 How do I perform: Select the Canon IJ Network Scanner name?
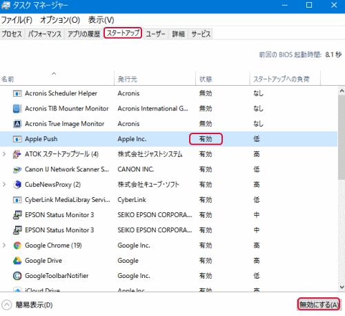pyautogui.click(x=67, y=169)
